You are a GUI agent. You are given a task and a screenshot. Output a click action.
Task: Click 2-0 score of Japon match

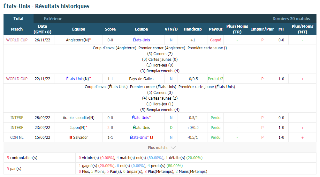click(110, 128)
